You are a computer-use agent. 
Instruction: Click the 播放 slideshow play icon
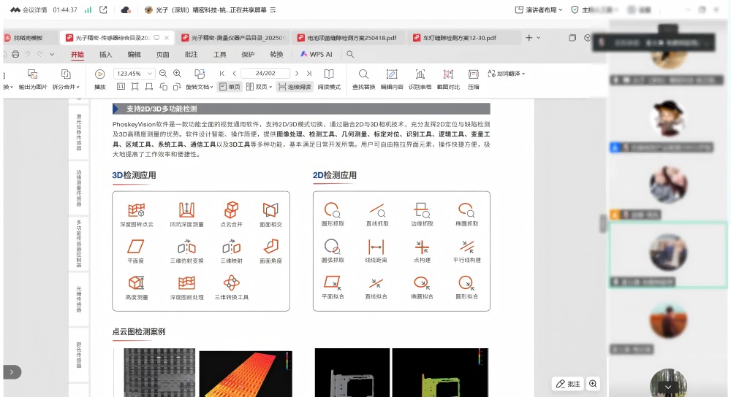coord(99,74)
